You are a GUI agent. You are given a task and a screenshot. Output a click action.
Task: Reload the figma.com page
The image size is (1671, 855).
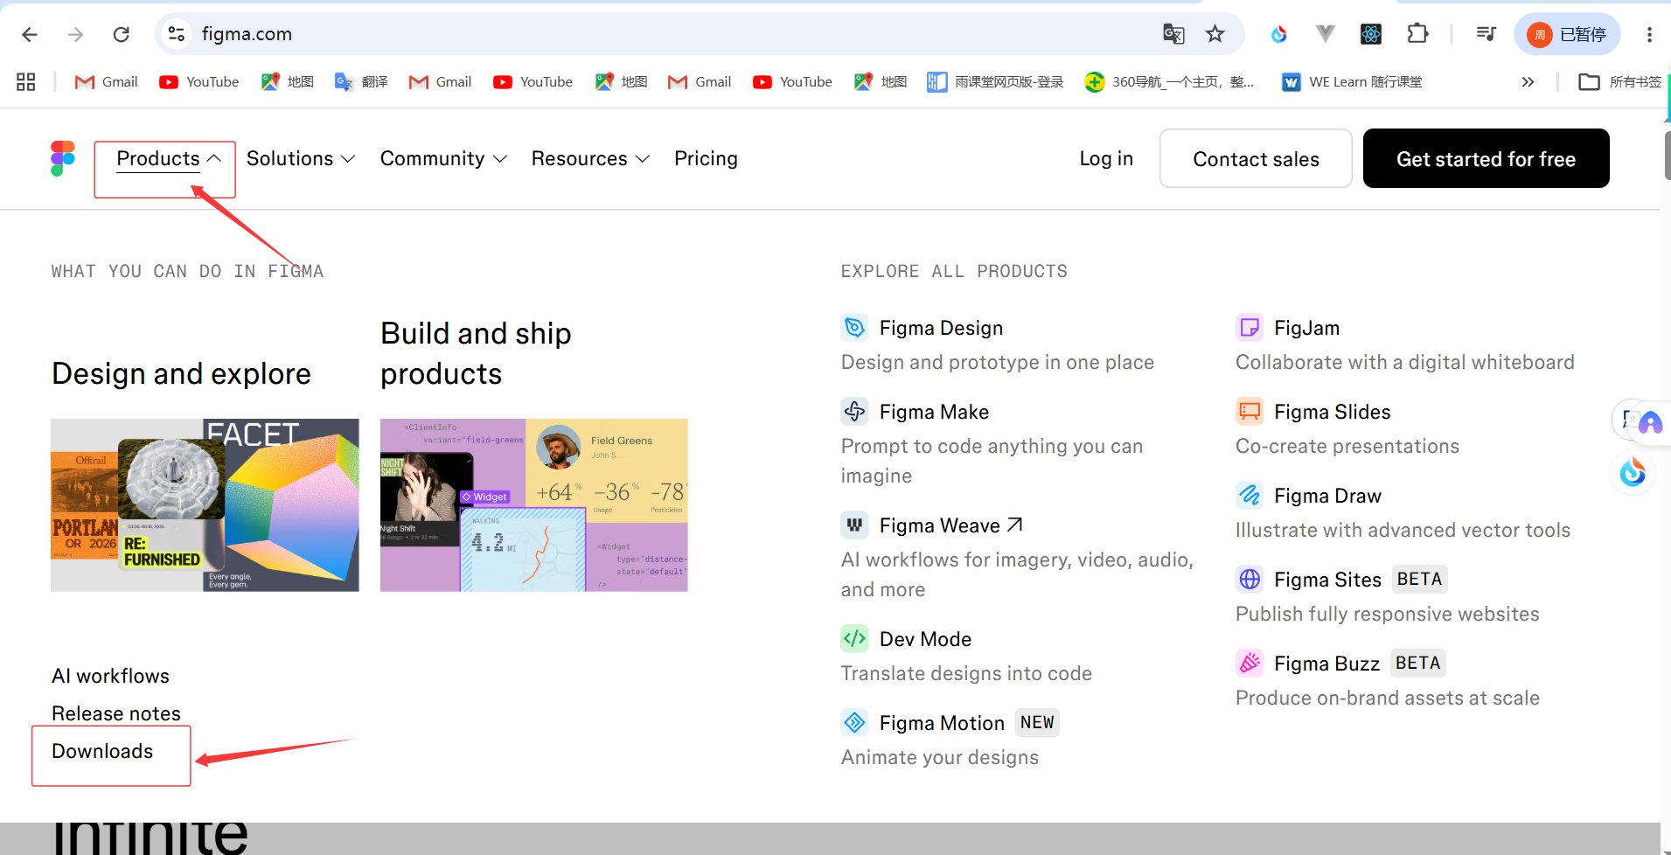tap(122, 34)
